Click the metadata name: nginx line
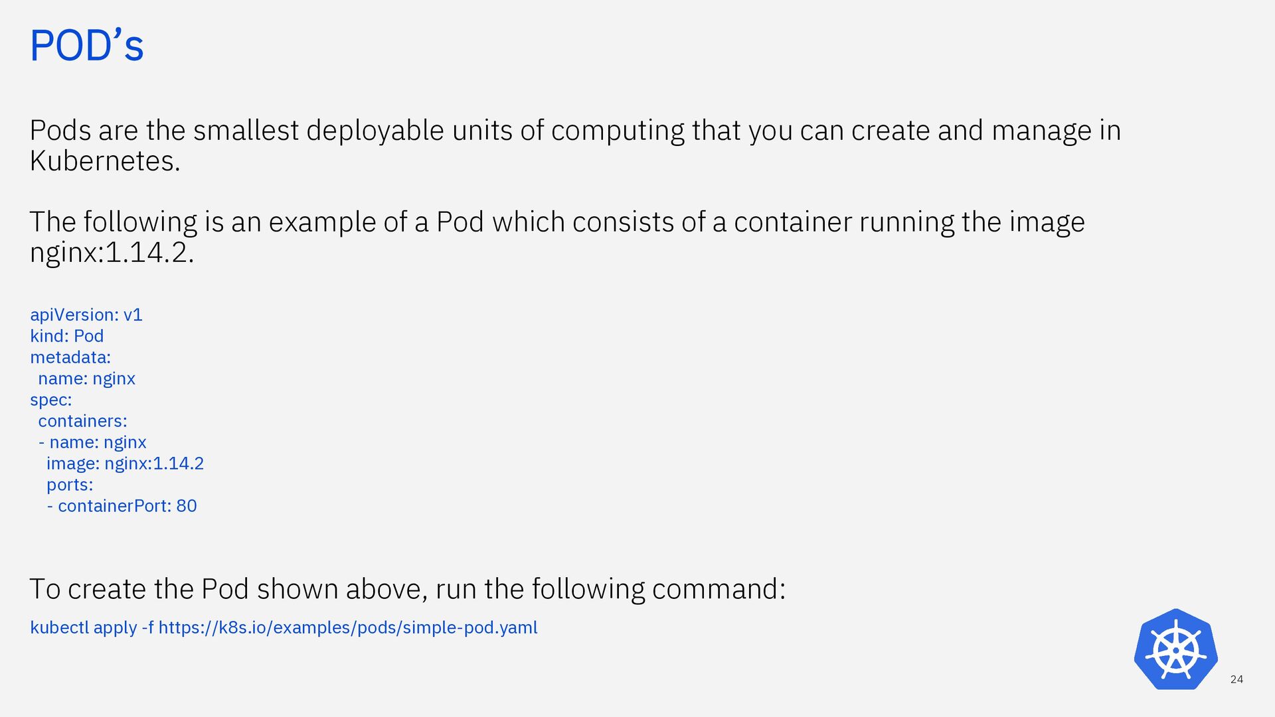Screen dimensions: 1275x717 (86, 379)
